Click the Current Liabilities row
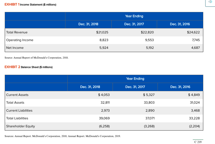 tap(19, 111)
